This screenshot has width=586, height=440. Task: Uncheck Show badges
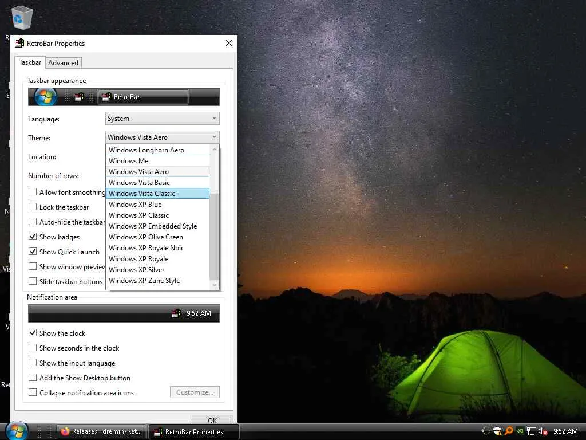[x=33, y=237]
